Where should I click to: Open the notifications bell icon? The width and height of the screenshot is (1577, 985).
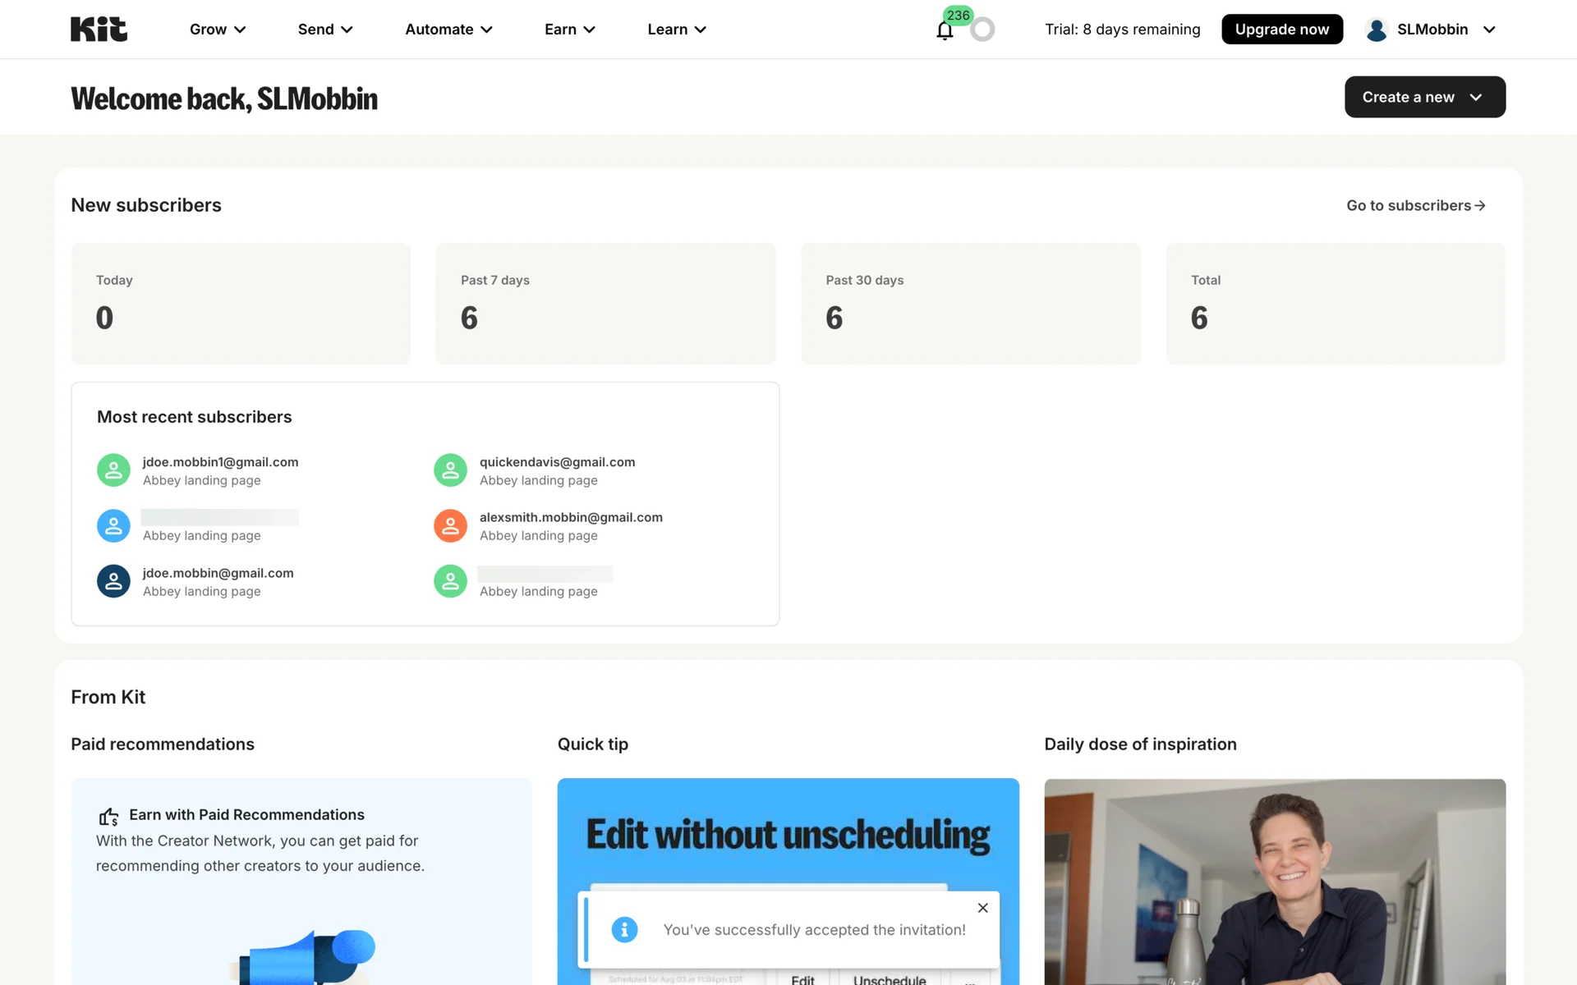click(x=945, y=31)
